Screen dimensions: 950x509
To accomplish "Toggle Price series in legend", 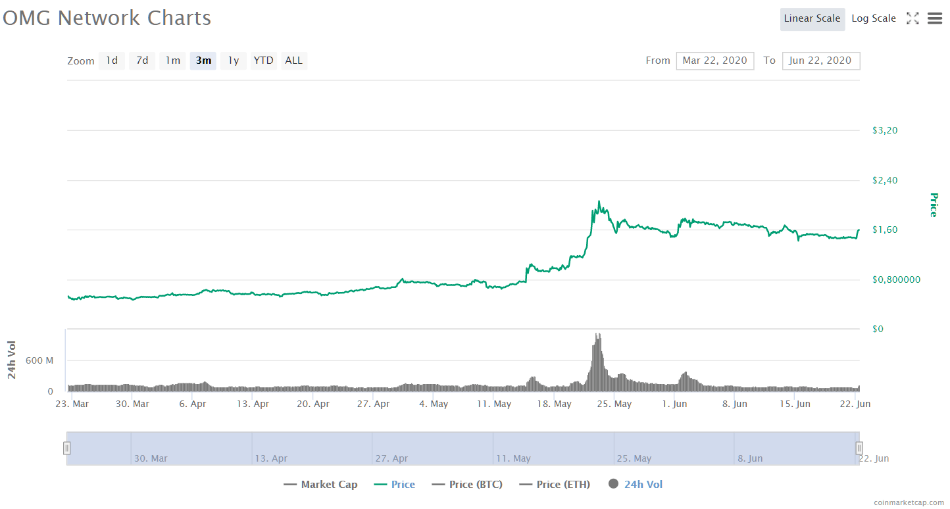I will 395,485.
